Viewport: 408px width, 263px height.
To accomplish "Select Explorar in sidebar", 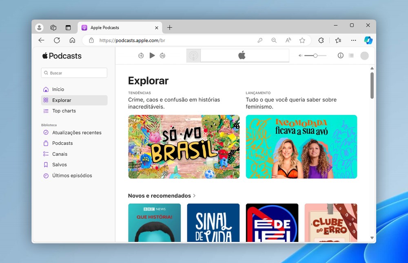I will click(x=74, y=100).
